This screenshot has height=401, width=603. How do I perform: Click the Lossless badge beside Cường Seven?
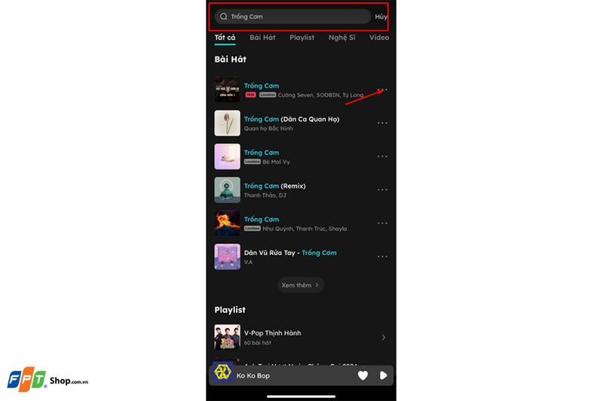pyautogui.click(x=268, y=95)
